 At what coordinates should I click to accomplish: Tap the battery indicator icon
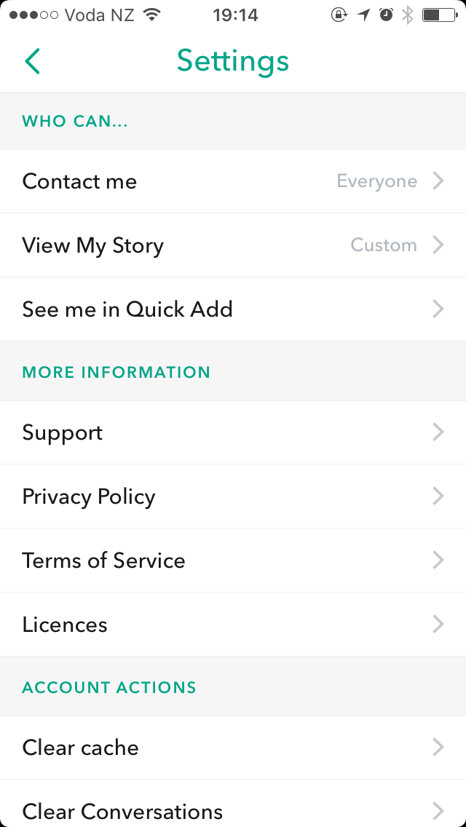coord(440,15)
